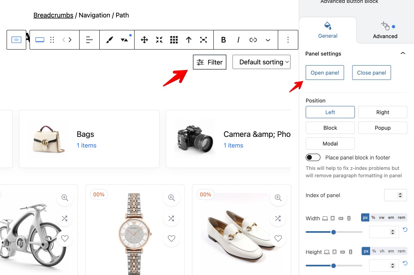The width and height of the screenshot is (414, 275).
Task: Enable Place panel block in footer
Action: point(313,158)
